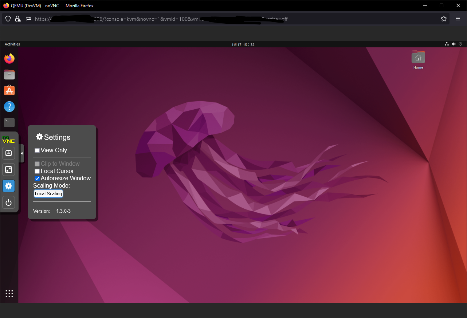Open the Files app in dock
The image size is (467, 318).
point(9,74)
